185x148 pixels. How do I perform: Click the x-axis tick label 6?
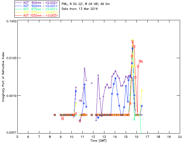[28, 137]
